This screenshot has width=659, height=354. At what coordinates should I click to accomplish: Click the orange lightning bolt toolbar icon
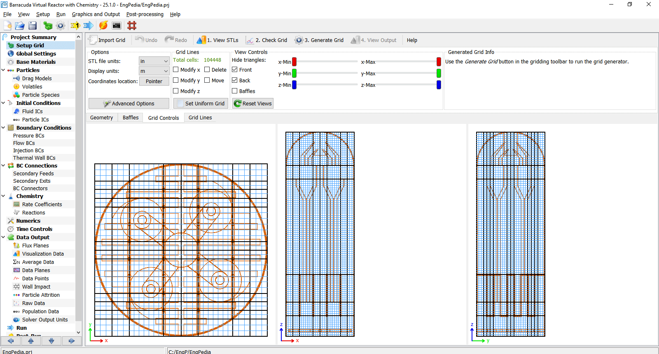103,26
